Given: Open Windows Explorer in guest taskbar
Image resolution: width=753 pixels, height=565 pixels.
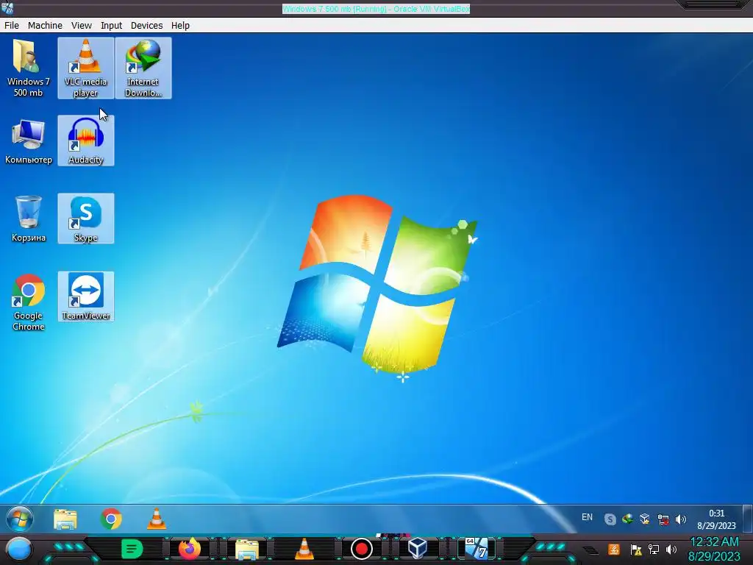Looking at the screenshot, I should pos(65,519).
